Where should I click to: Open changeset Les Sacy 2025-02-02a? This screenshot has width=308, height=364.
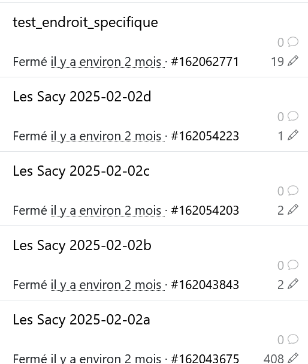(x=81, y=320)
